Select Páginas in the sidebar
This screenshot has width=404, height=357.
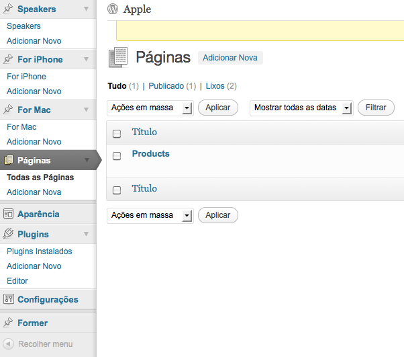click(34, 160)
